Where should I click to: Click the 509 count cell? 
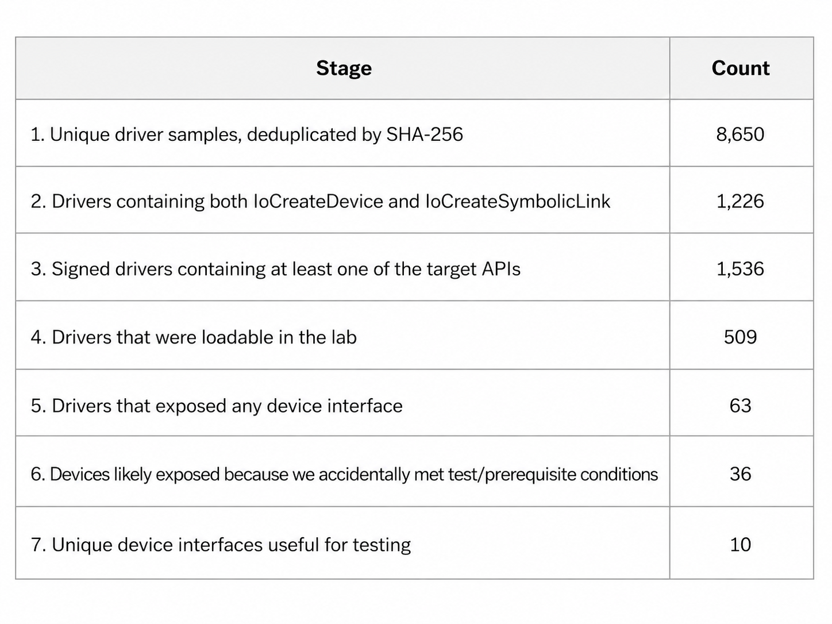pyautogui.click(x=740, y=337)
